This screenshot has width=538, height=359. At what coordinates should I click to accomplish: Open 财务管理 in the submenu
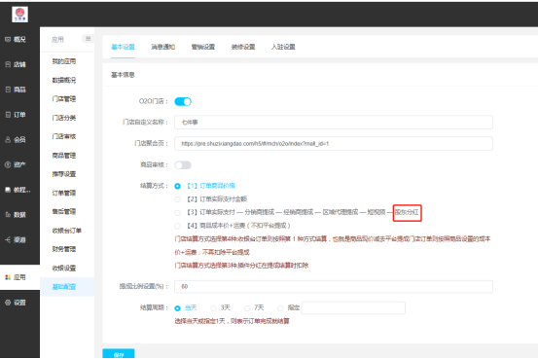coord(64,249)
